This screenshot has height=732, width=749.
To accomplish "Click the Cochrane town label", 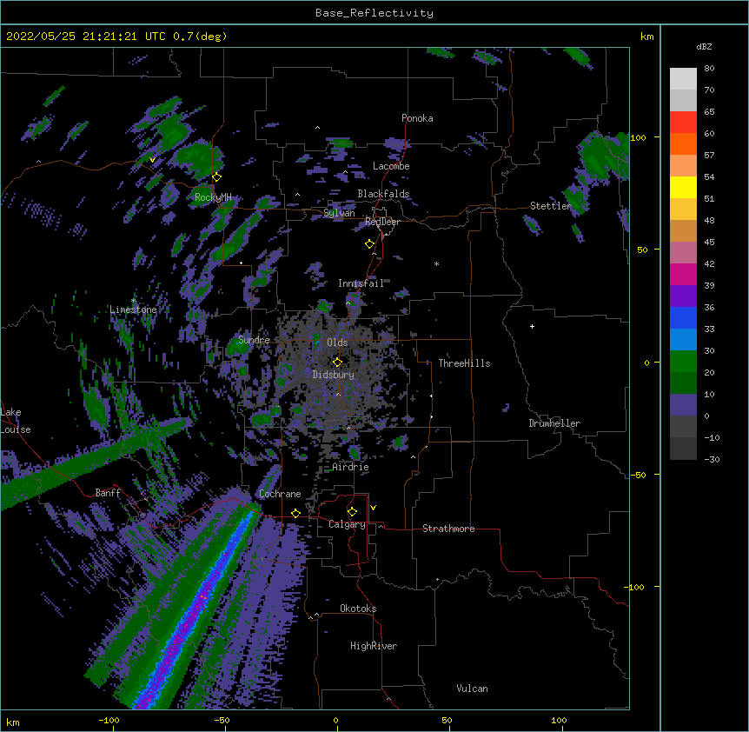I will point(280,494).
